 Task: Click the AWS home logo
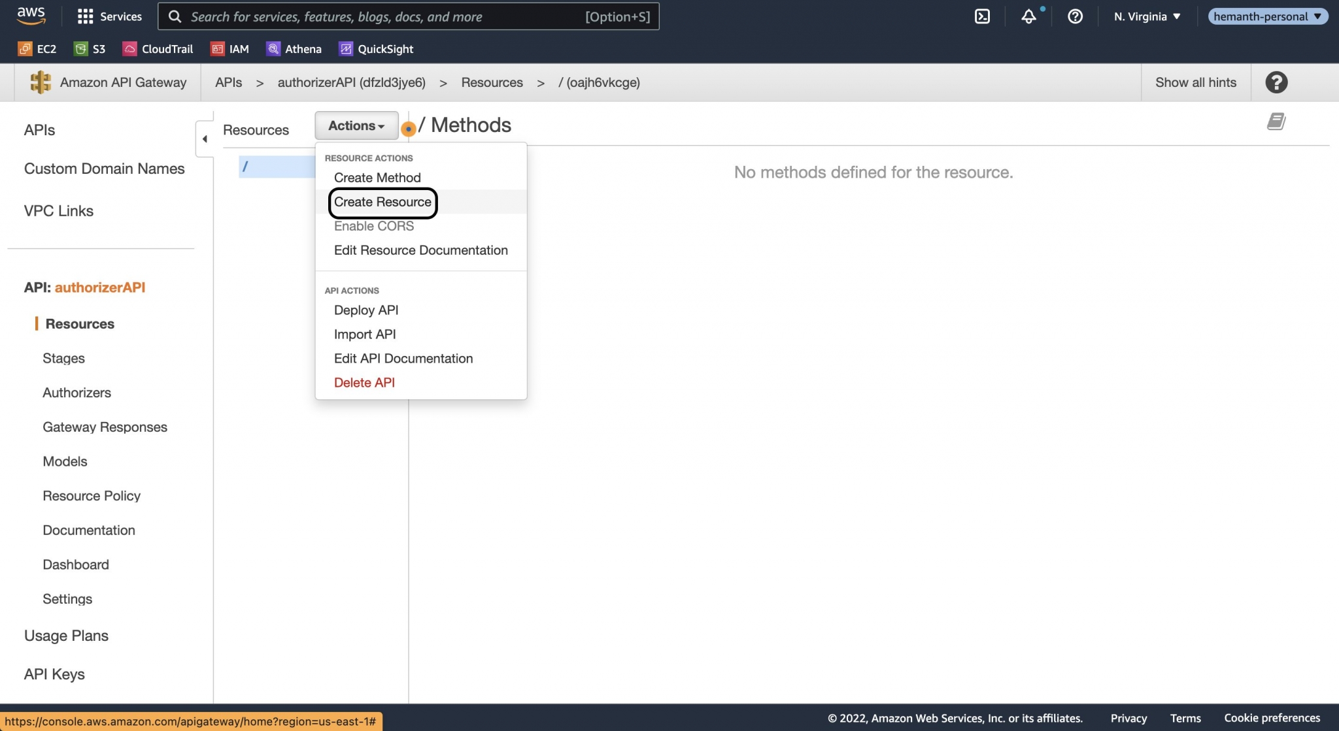coord(29,16)
